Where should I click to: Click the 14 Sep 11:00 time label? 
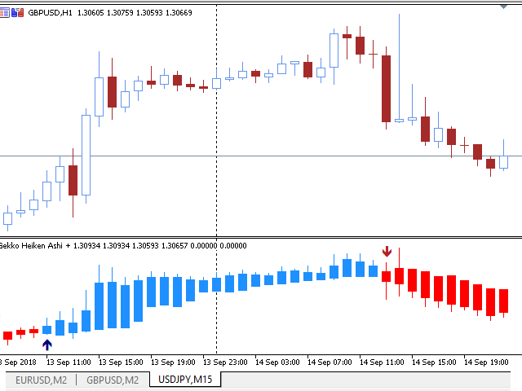382,362
